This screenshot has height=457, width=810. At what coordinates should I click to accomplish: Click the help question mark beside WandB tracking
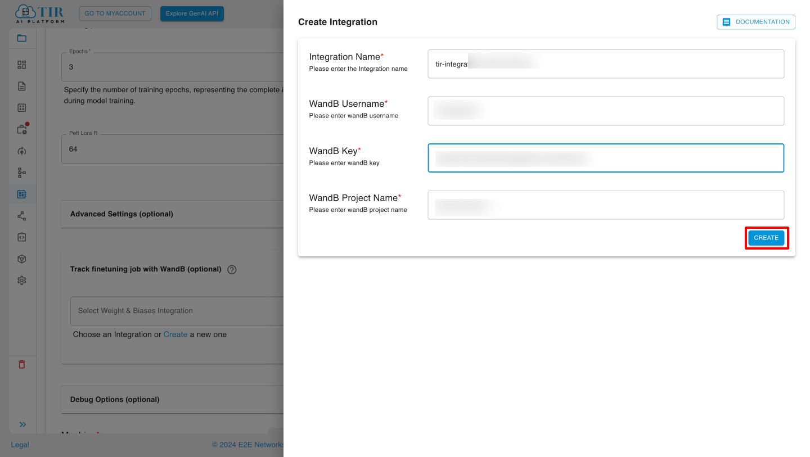click(x=232, y=269)
